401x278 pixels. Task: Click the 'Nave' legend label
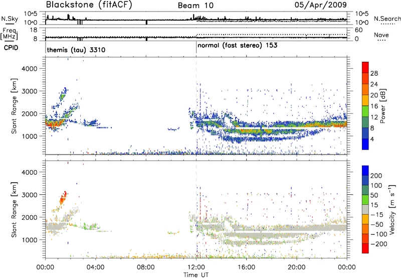click(x=381, y=35)
